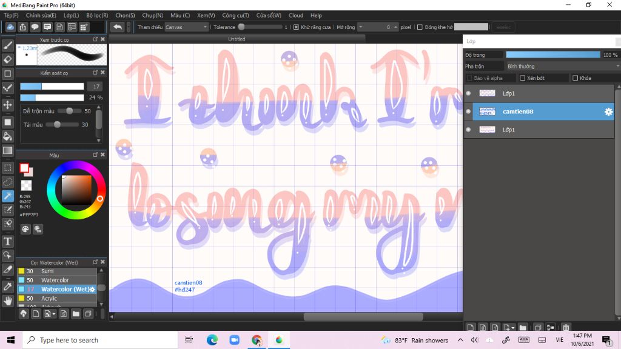Show hidden system tray icons
The height and width of the screenshot is (349, 621).
pos(460,340)
